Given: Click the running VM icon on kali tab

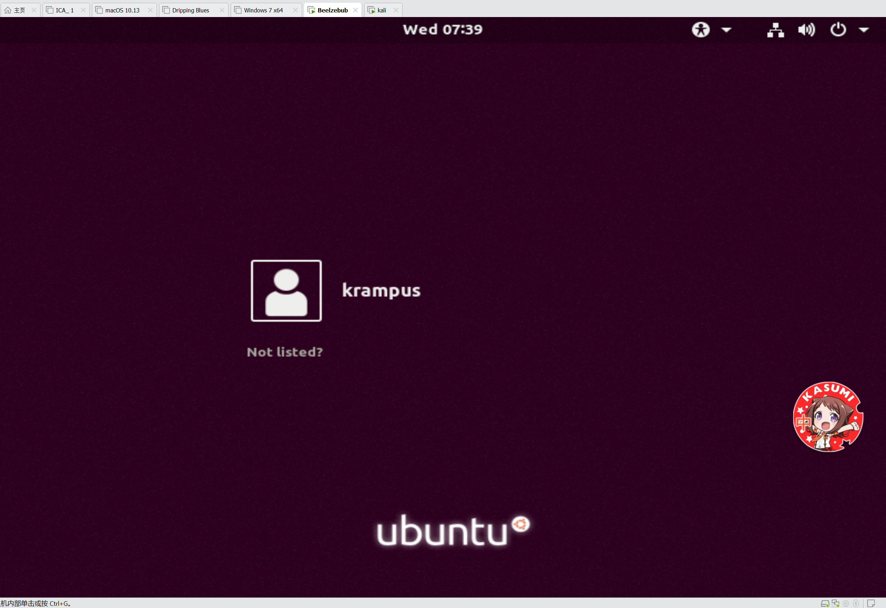Looking at the screenshot, I should coord(371,10).
